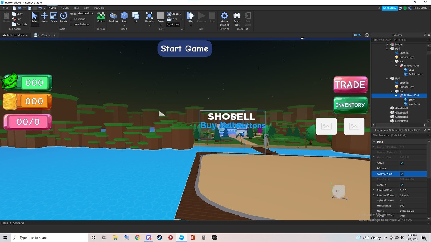
Task: Open Game Settings
Action: tap(224, 19)
